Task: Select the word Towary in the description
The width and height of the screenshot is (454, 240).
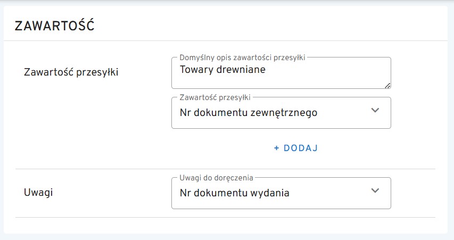Action: [194, 70]
